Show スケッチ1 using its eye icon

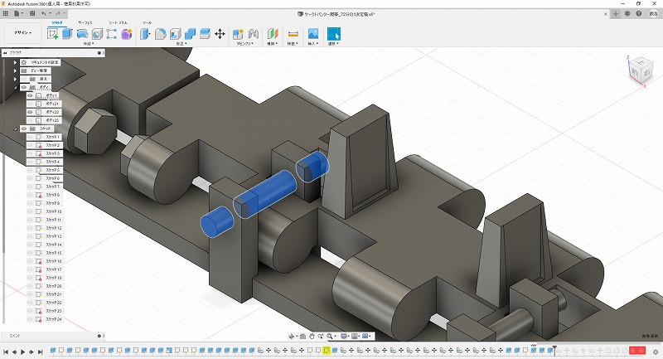(30, 137)
